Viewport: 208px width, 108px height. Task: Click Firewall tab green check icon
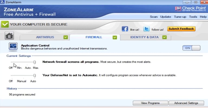tap(115, 38)
